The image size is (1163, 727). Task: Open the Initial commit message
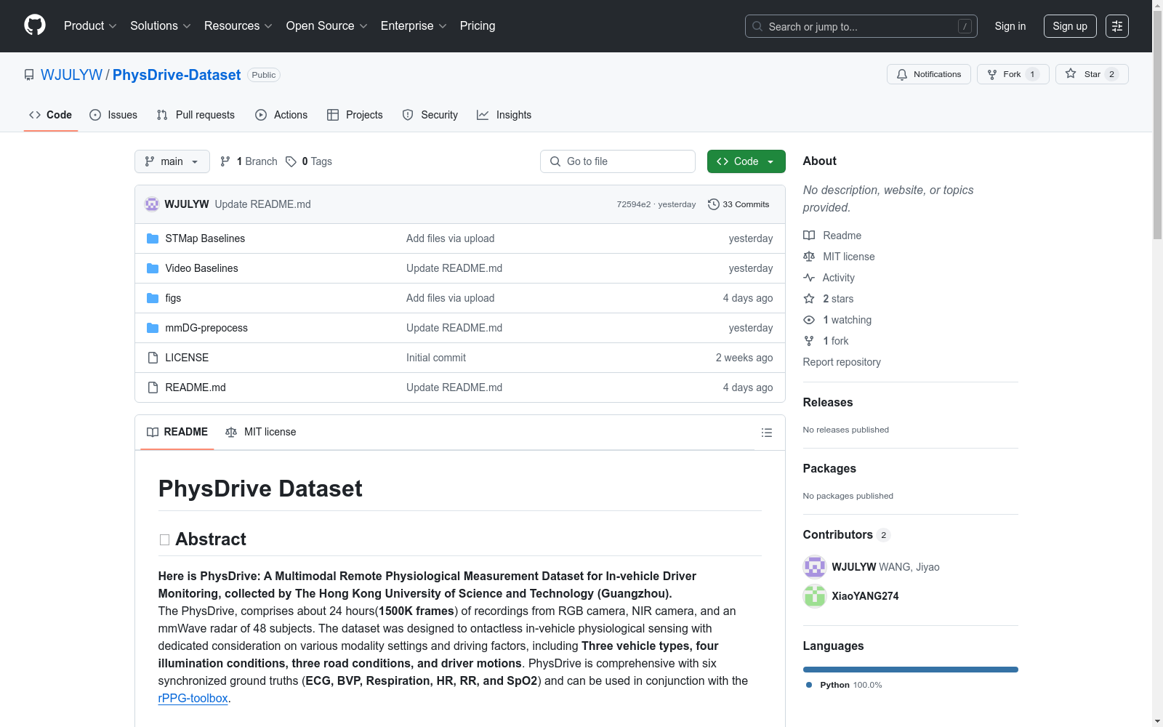coord(436,358)
